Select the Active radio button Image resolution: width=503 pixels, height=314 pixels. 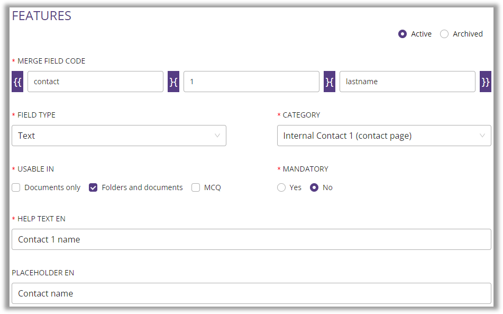pyautogui.click(x=403, y=34)
